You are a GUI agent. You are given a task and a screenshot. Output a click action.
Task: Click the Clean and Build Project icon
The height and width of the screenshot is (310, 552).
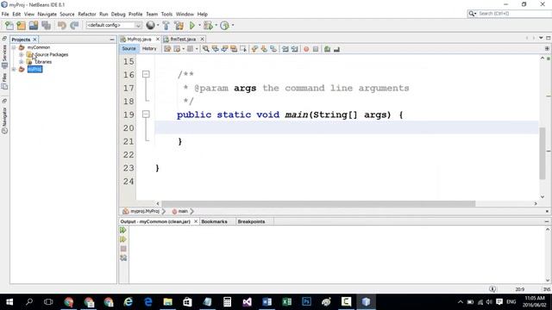(x=179, y=25)
